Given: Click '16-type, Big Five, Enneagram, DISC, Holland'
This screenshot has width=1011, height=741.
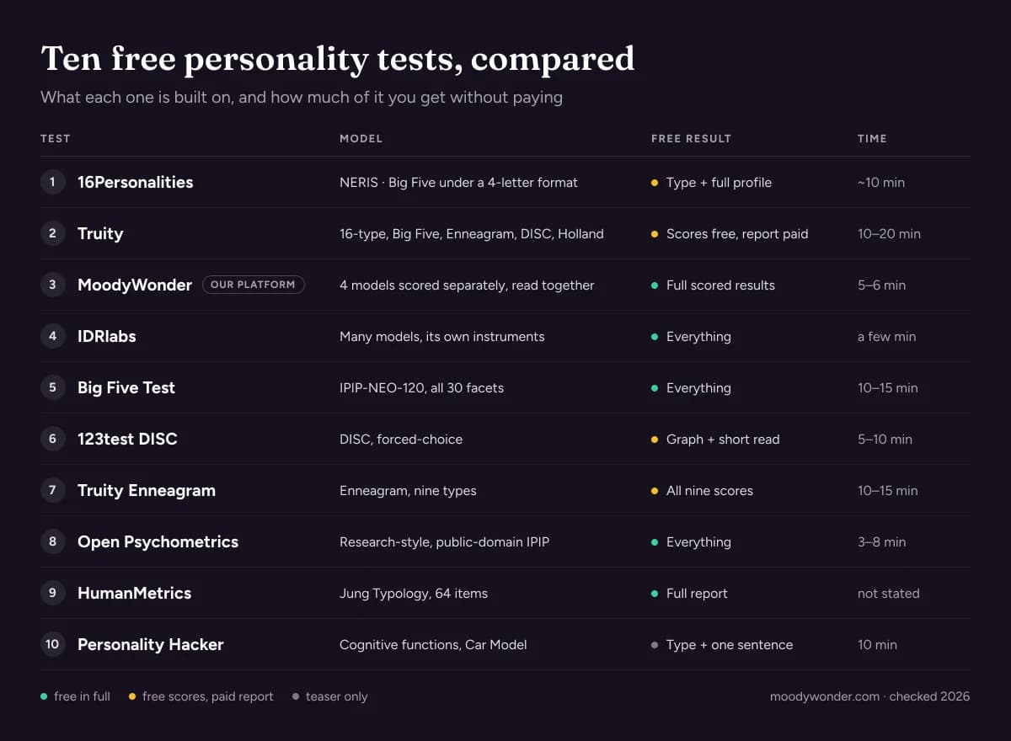Looking at the screenshot, I should (x=472, y=233).
